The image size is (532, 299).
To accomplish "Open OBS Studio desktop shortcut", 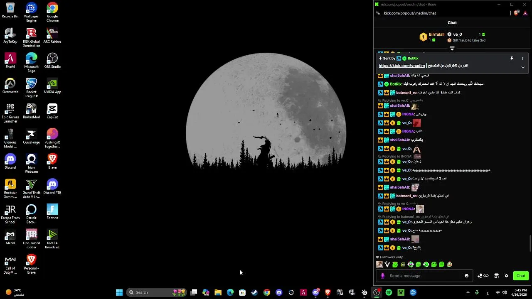I will click(52, 61).
